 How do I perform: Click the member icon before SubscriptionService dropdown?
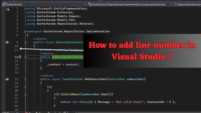click(x=175, y=4)
